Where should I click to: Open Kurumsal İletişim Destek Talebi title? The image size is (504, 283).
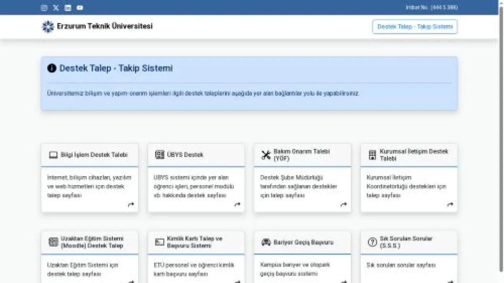pos(414,155)
